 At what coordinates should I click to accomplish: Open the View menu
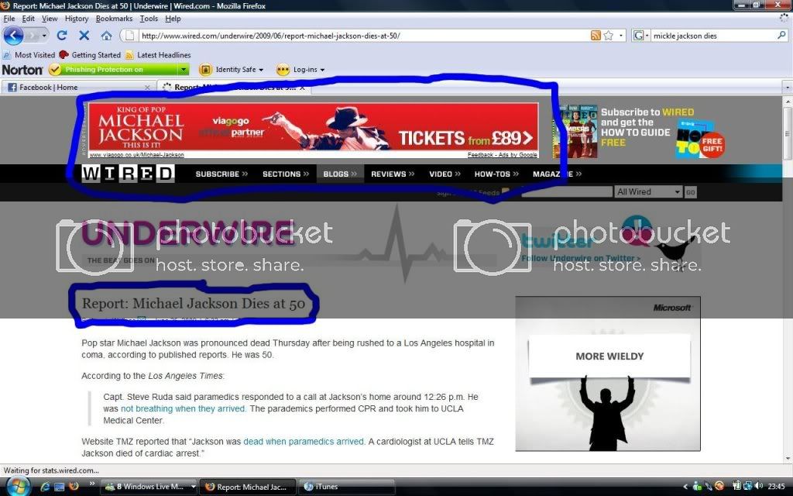[50, 19]
